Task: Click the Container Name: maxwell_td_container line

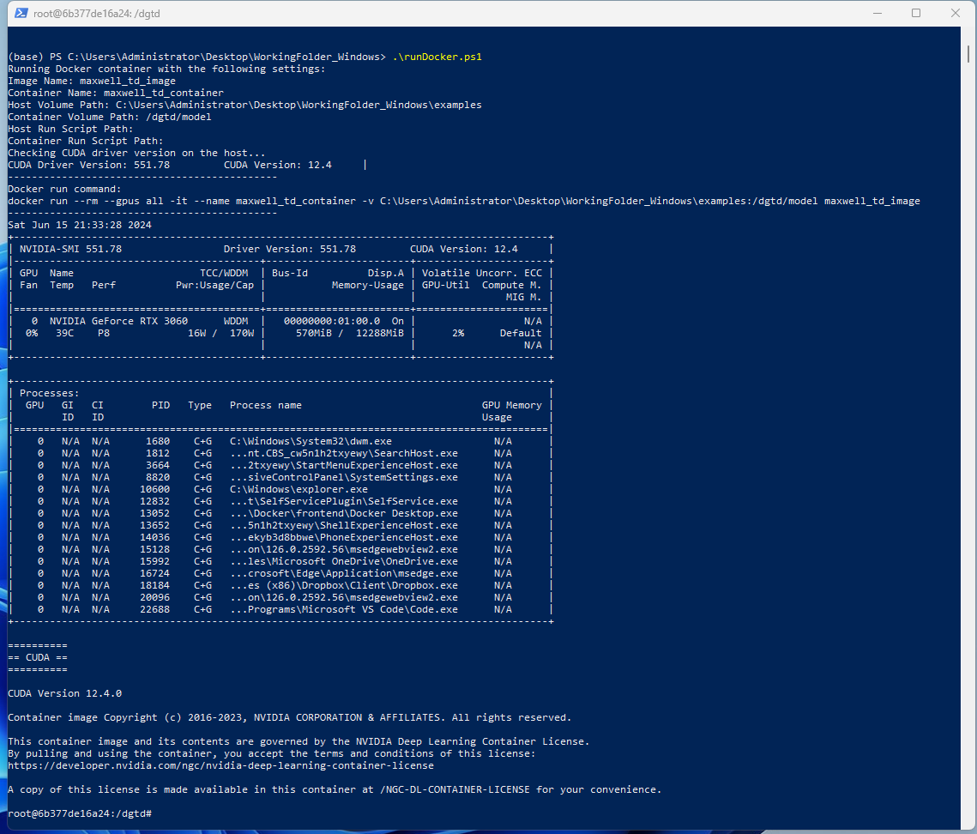Action: (x=116, y=93)
